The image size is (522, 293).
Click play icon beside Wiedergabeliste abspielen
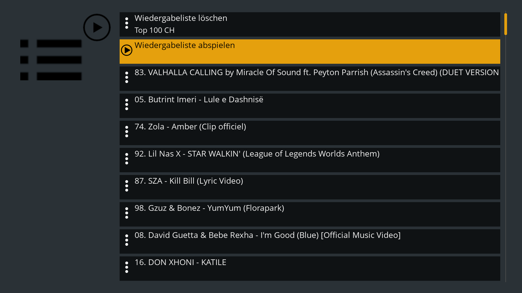coord(127,50)
